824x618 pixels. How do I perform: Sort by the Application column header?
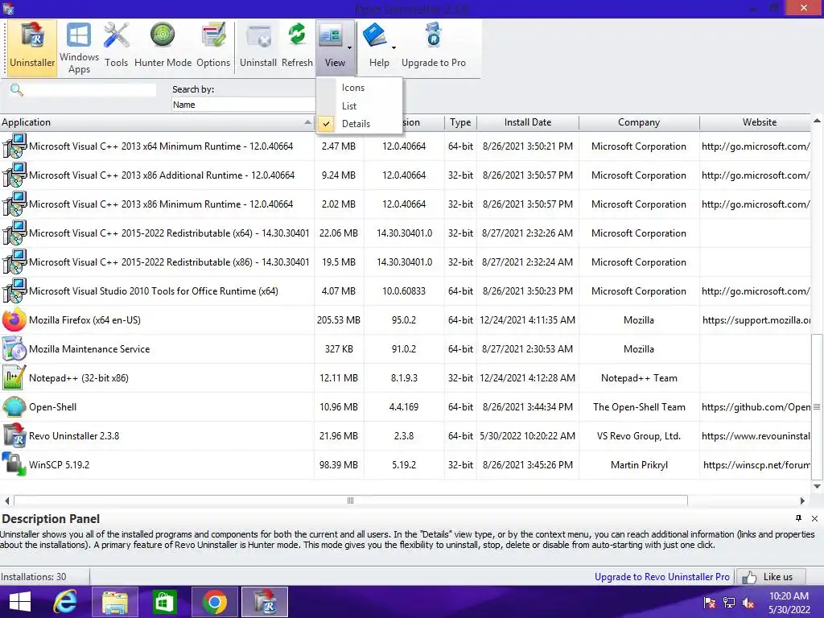tap(157, 122)
